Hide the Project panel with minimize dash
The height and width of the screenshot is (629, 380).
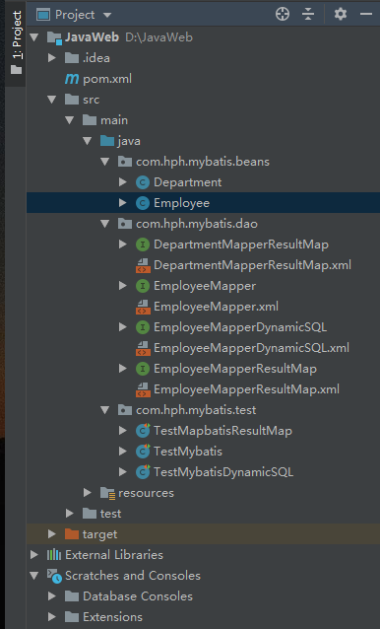pos(366,15)
